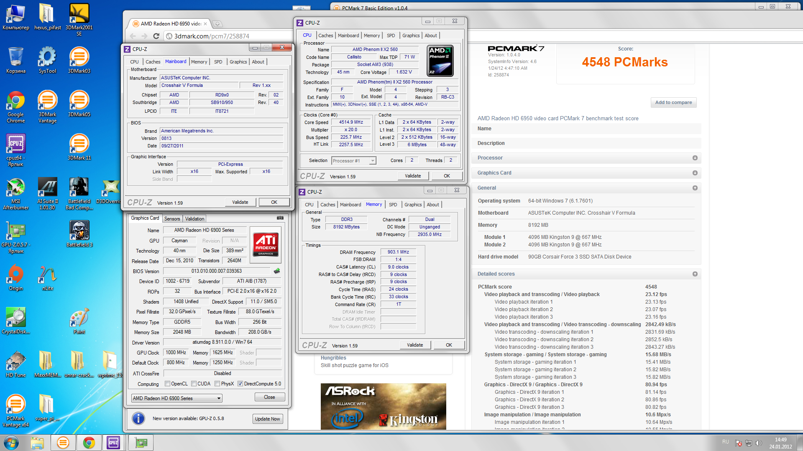
Task: Open a new Chrome tab
Action: [x=217, y=24]
